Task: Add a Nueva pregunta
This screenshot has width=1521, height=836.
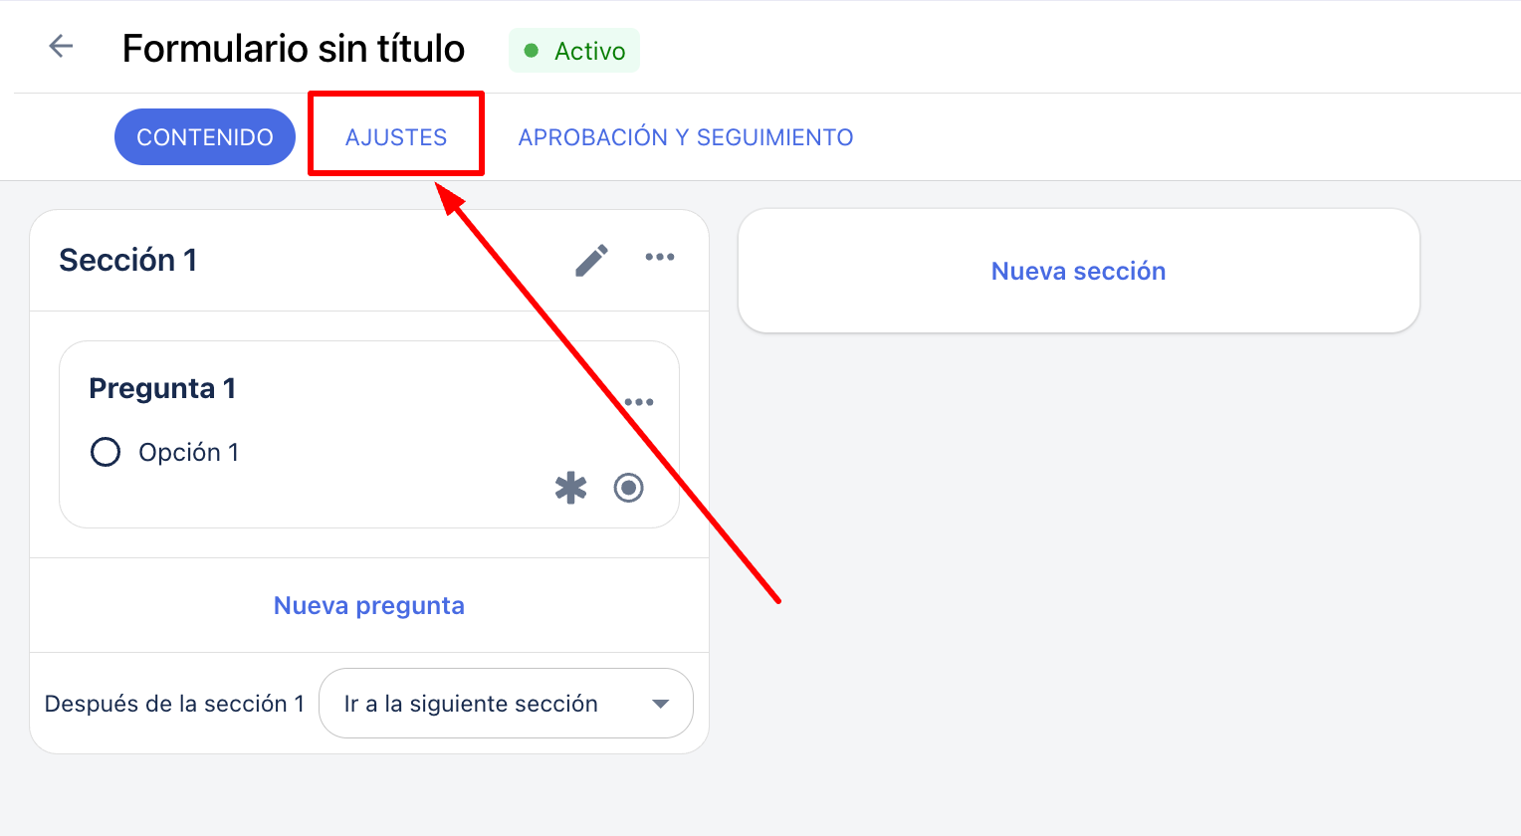Action: coord(369,605)
